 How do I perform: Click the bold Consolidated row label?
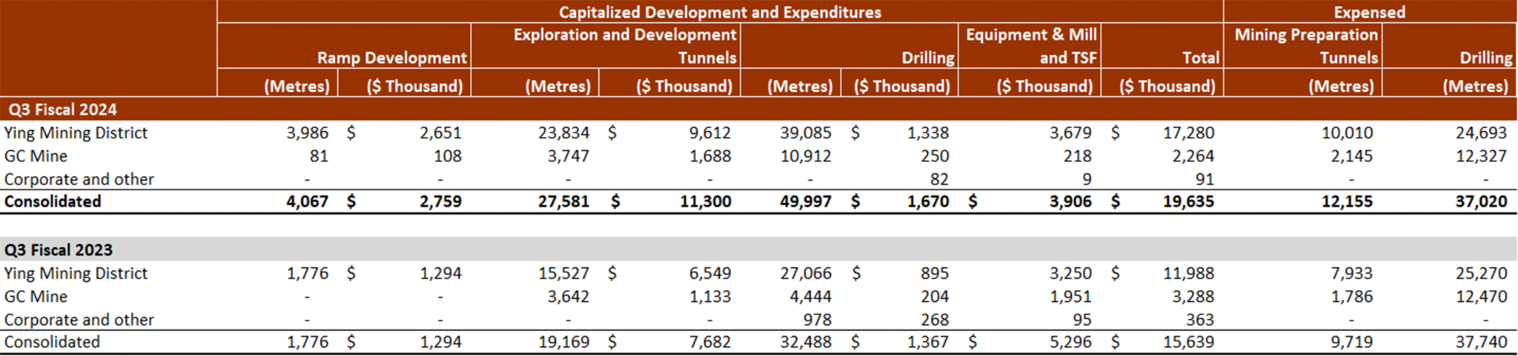coord(52,202)
